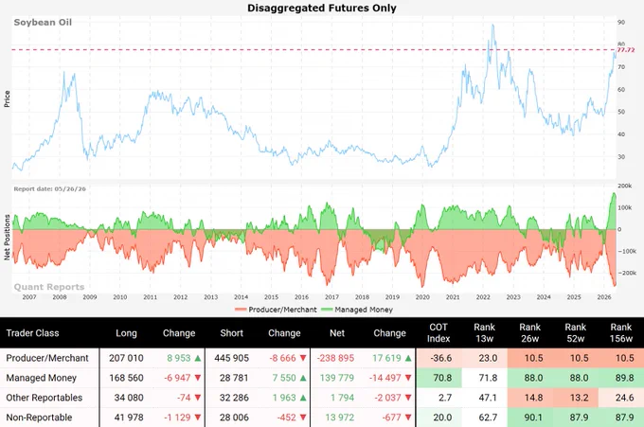Click the green up arrow beside 8 953

coord(198,358)
